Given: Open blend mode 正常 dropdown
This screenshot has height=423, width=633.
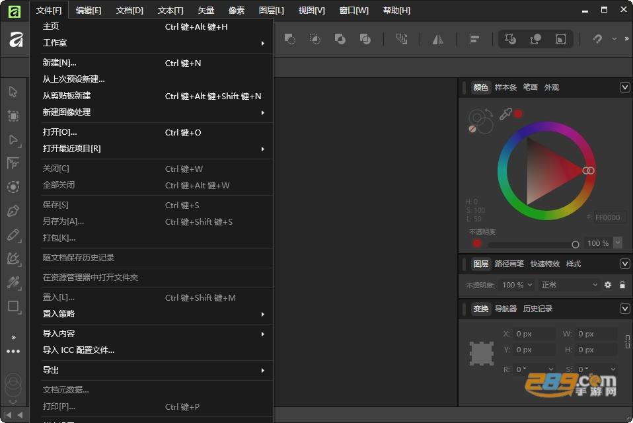Looking at the screenshot, I should [569, 285].
